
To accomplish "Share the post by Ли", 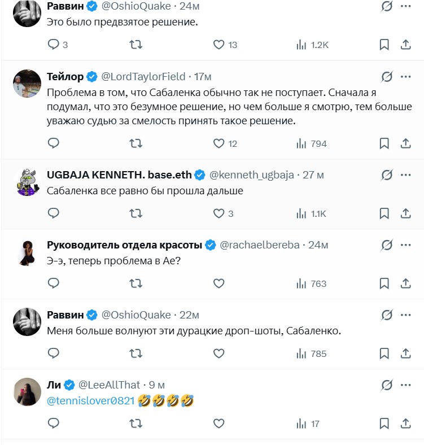I will click(x=405, y=424).
